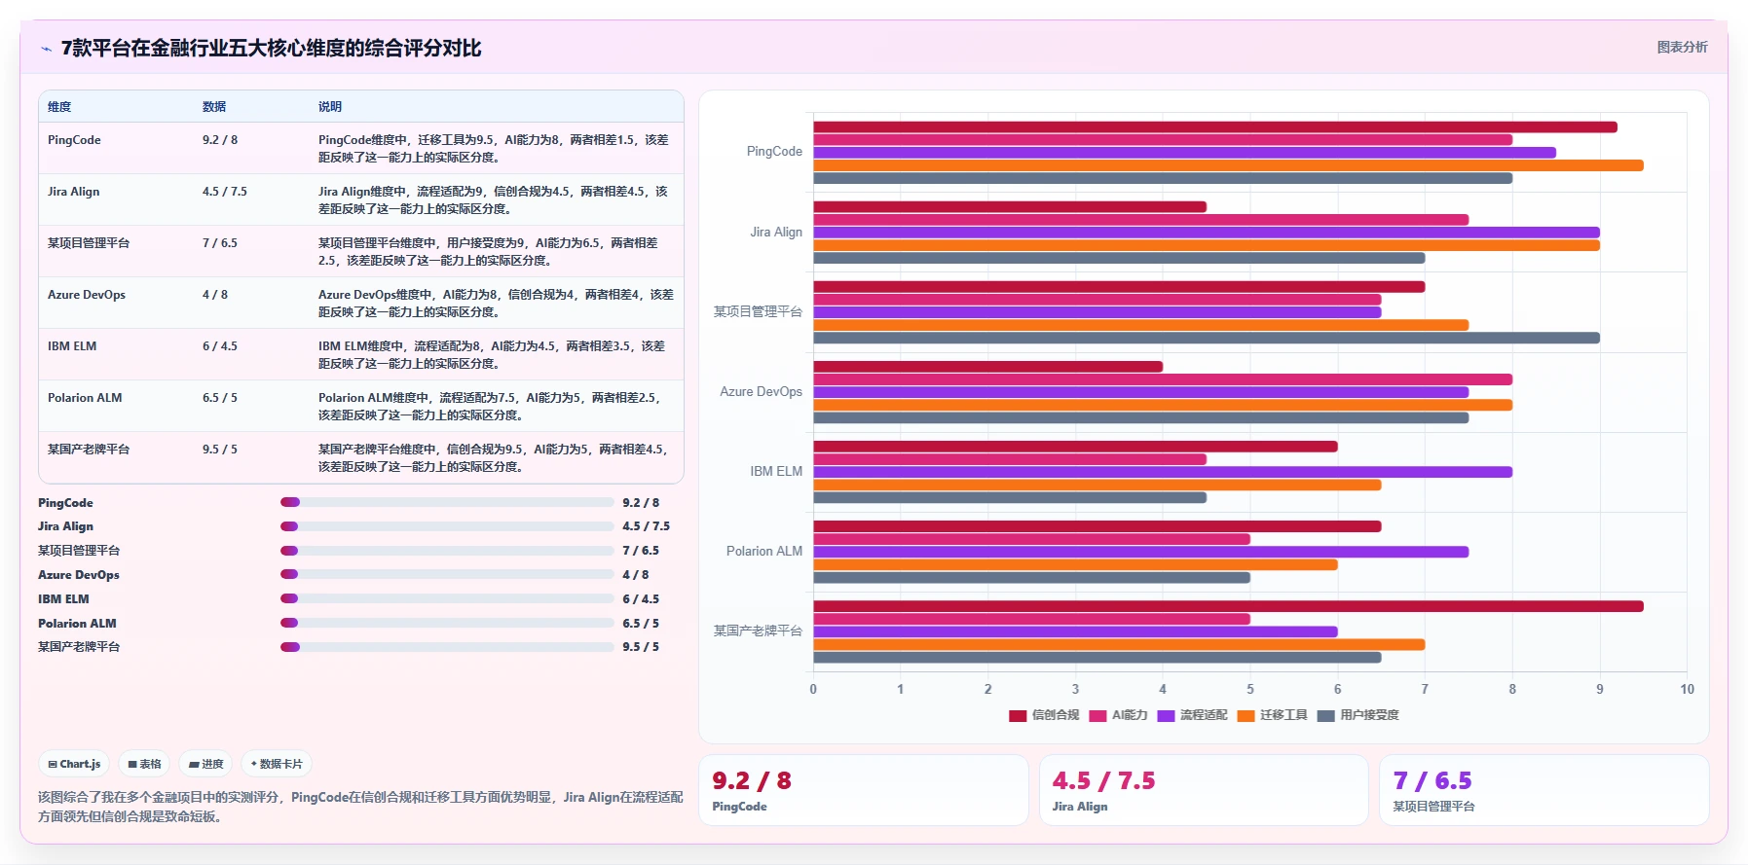The height and width of the screenshot is (865, 1748).
Task: Click the '9.5 / 5' value in the progress list
Action: coord(641,647)
